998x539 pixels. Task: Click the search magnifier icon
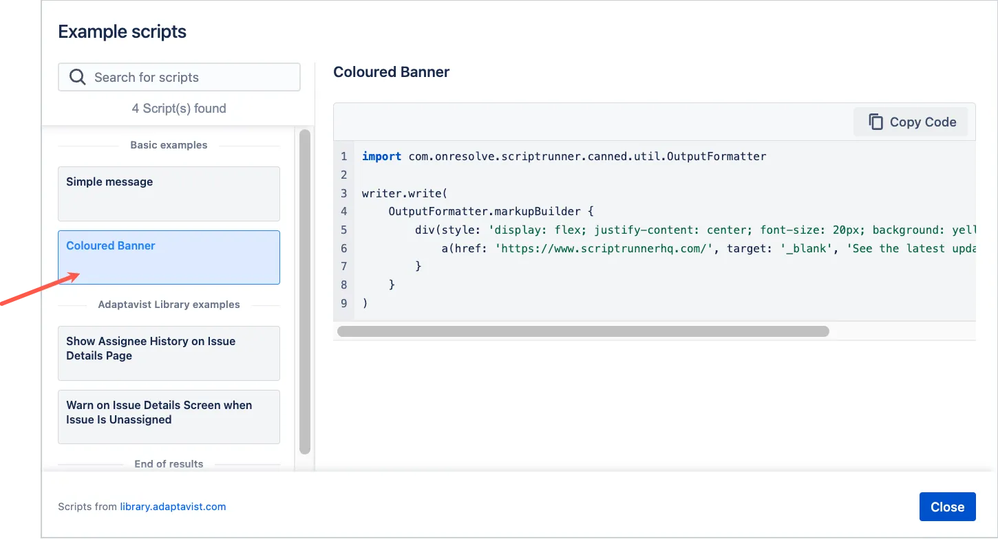point(78,77)
